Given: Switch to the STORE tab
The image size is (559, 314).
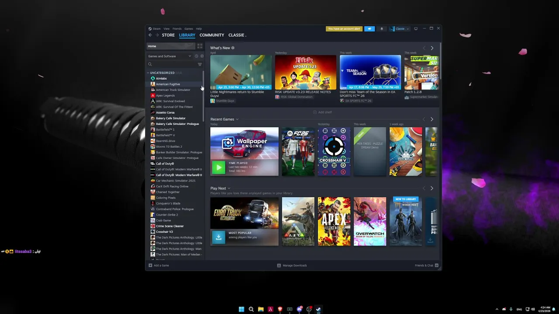Looking at the screenshot, I should 168,35.
